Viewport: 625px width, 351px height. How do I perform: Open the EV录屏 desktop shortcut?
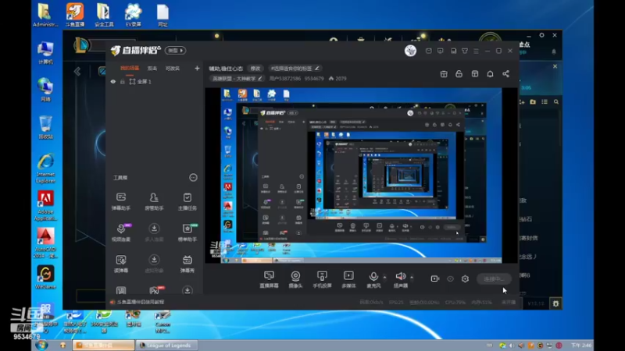(133, 15)
